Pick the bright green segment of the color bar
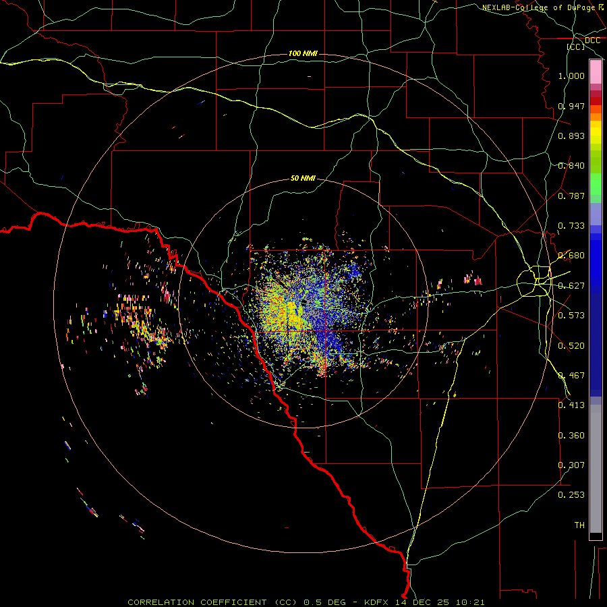This screenshot has width=607, height=607. (596, 184)
